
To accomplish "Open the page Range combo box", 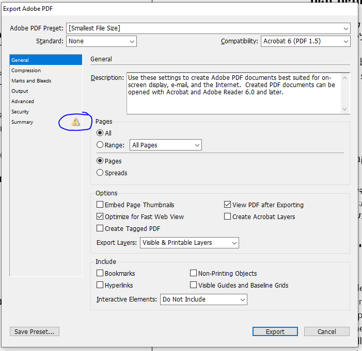I will tap(166, 145).
